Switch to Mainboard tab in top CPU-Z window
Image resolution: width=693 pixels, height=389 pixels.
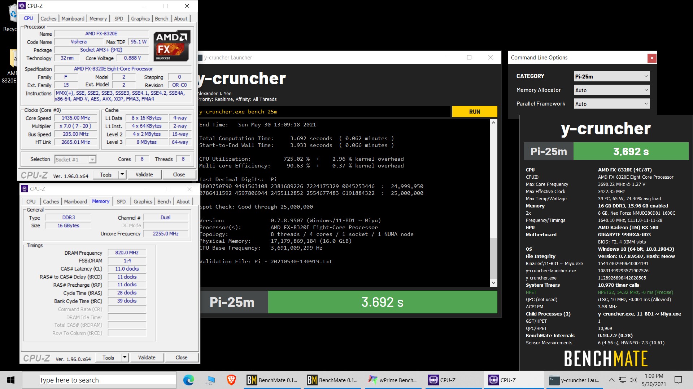[73, 18]
